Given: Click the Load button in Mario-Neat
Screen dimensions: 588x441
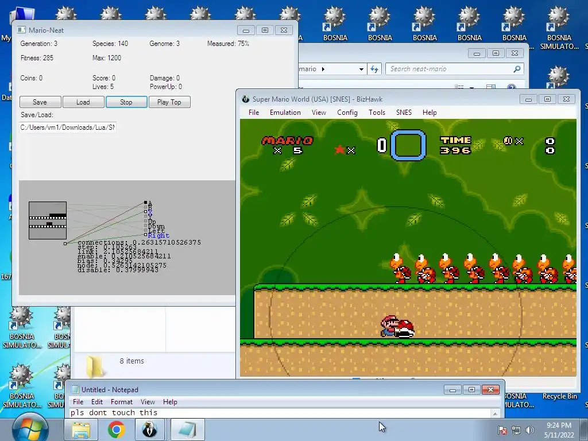Looking at the screenshot, I should pos(83,102).
